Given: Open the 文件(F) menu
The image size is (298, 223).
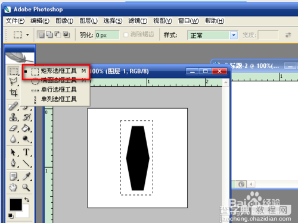Looking at the screenshot, I should [15, 21].
